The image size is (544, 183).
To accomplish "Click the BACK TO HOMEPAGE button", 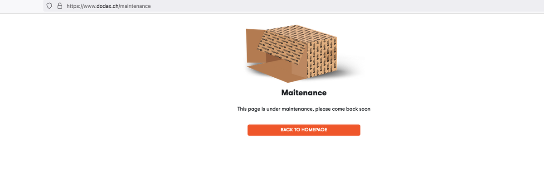I will pyautogui.click(x=304, y=130).
